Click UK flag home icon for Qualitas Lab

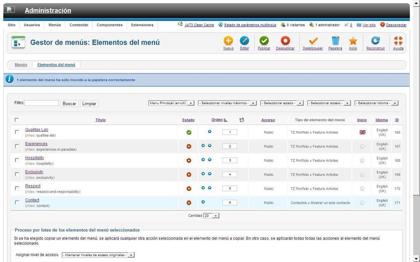pyautogui.click(x=362, y=132)
